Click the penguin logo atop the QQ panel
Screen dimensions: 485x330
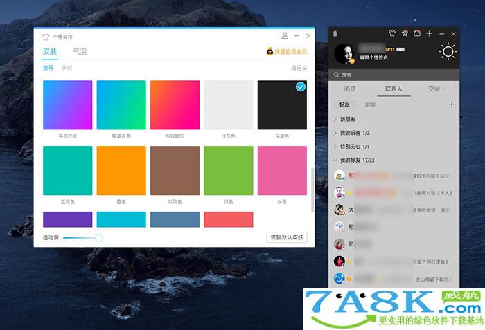[x=335, y=33]
